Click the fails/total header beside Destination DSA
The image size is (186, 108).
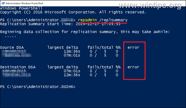[100, 67]
